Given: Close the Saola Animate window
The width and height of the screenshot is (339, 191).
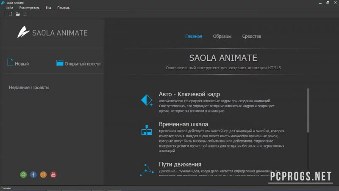Looking at the screenshot, I should click(x=335, y=3).
